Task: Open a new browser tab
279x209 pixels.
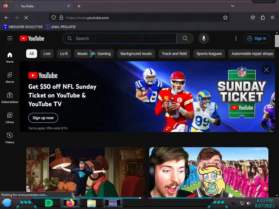Action: [x=79, y=6]
